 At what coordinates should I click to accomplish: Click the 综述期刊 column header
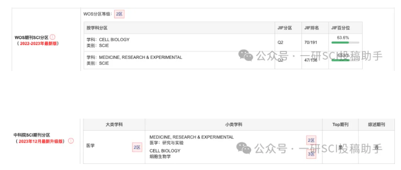[x=377, y=125]
